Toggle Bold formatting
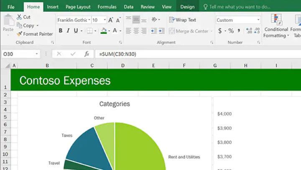 (61, 31)
